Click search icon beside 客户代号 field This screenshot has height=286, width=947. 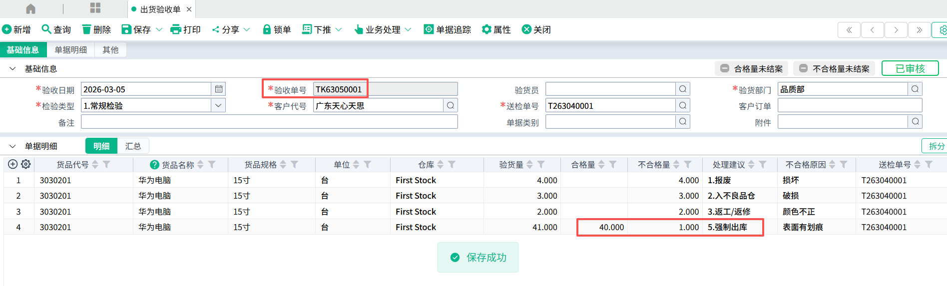pos(450,105)
